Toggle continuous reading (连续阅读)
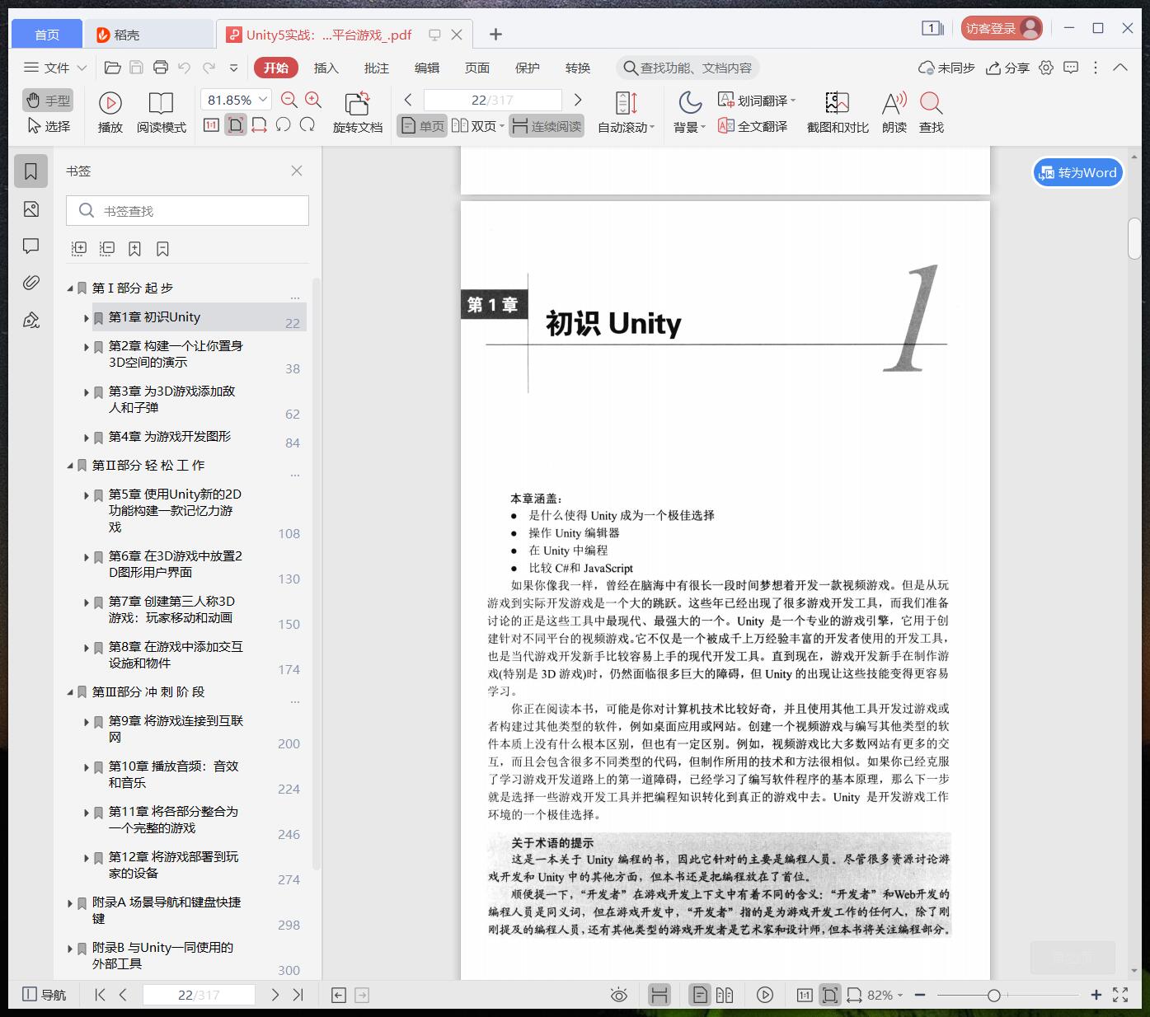The image size is (1150, 1017). (x=547, y=126)
